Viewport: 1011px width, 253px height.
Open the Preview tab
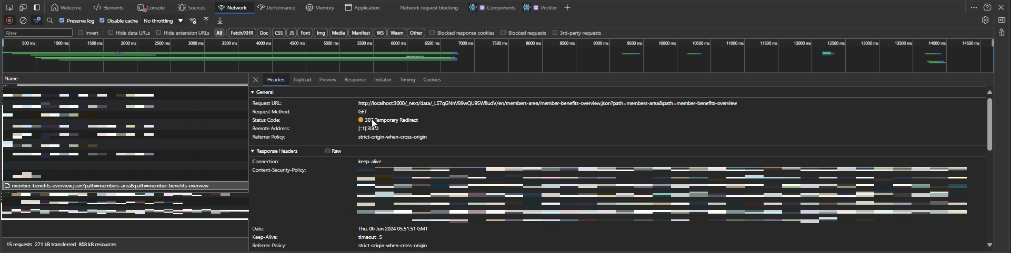point(327,80)
